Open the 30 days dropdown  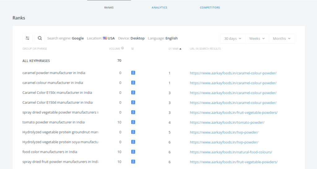(x=233, y=39)
